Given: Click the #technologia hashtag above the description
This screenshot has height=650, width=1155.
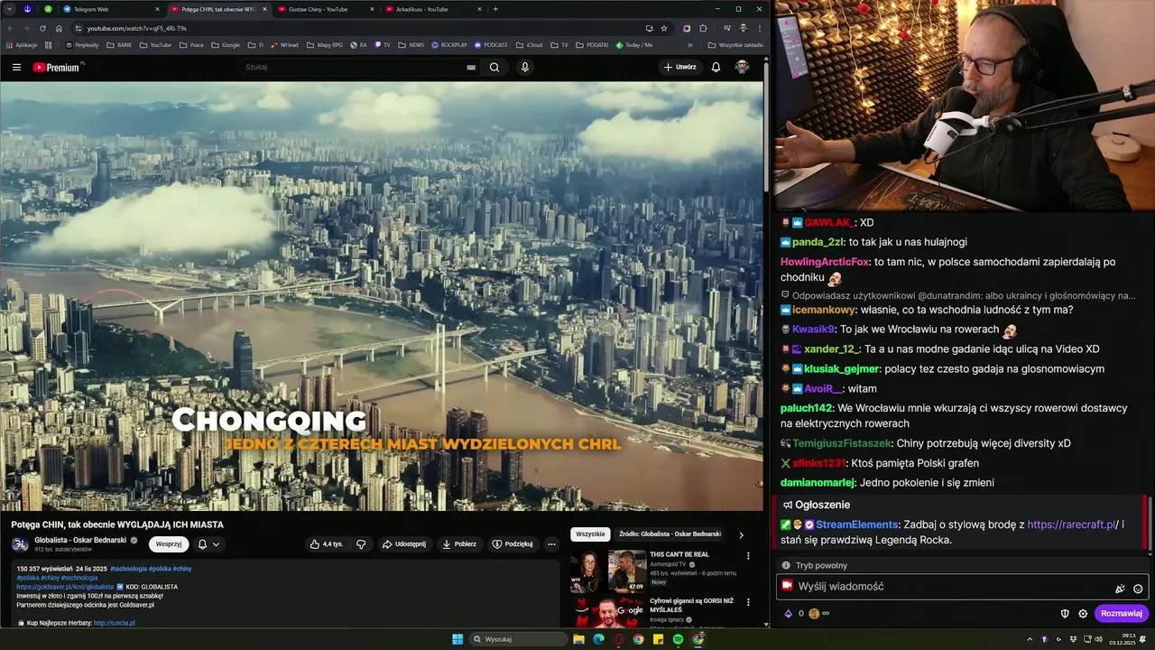Looking at the screenshot, I should tap(128, 569).
